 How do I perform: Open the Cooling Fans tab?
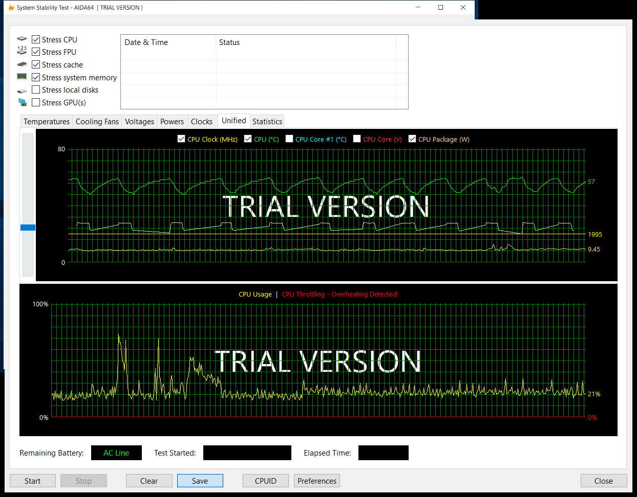(97, 121)
